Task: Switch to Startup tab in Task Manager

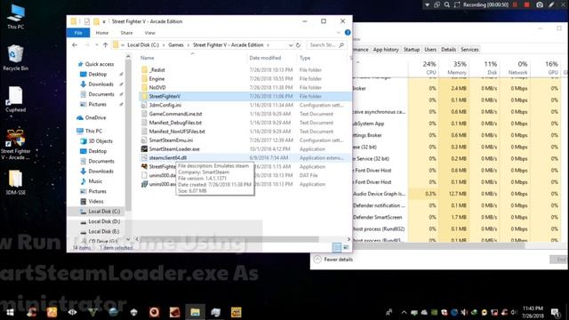Action: (x=411, y=50)
